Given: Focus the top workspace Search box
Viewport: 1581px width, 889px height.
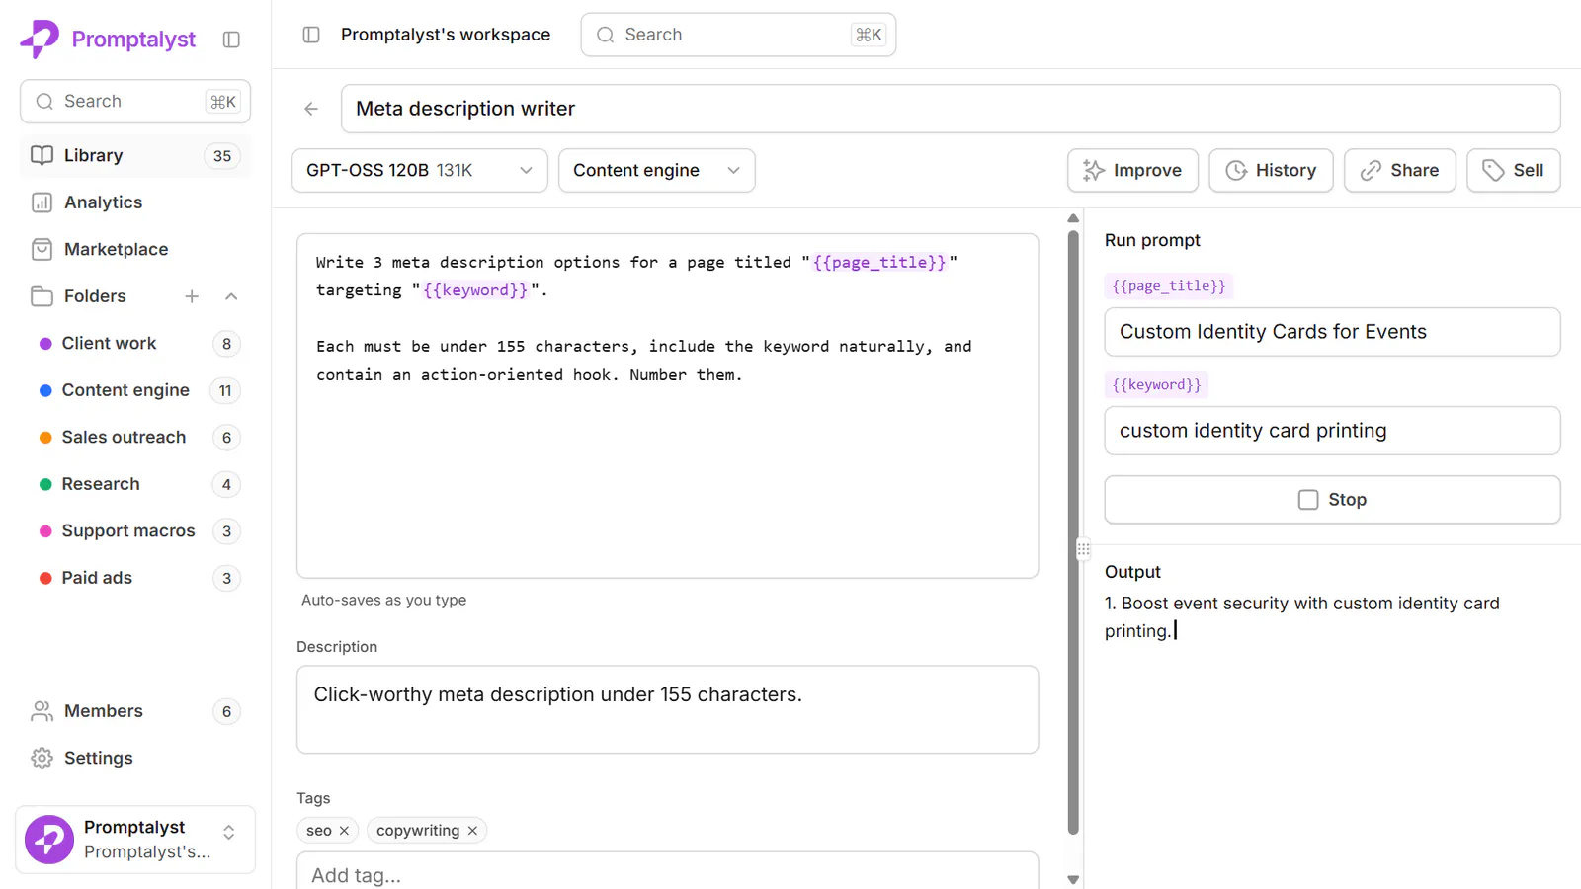Looking at the screenshot, I should pyautogui.click(x=738, y=35).
